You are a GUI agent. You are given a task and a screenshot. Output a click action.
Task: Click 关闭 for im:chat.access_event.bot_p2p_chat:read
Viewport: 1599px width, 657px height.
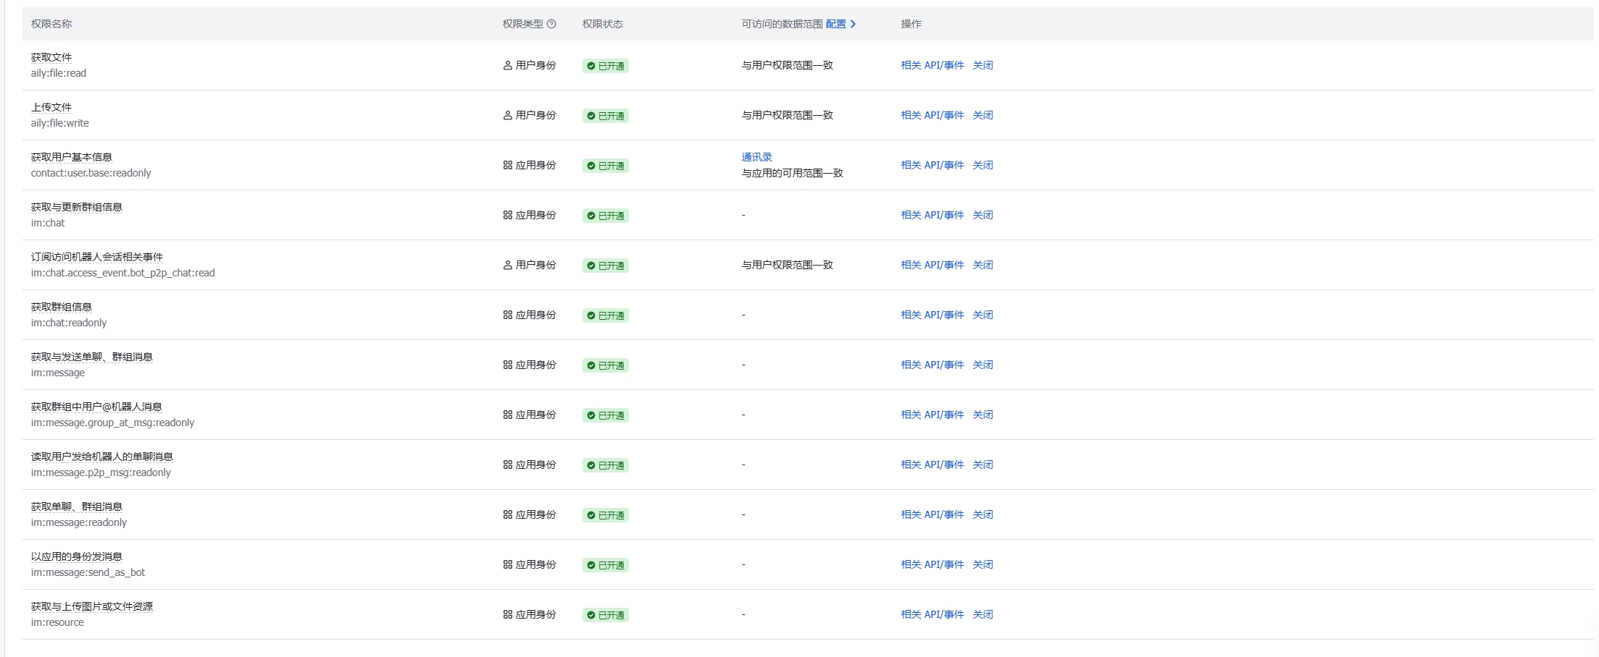click(982, 265)
